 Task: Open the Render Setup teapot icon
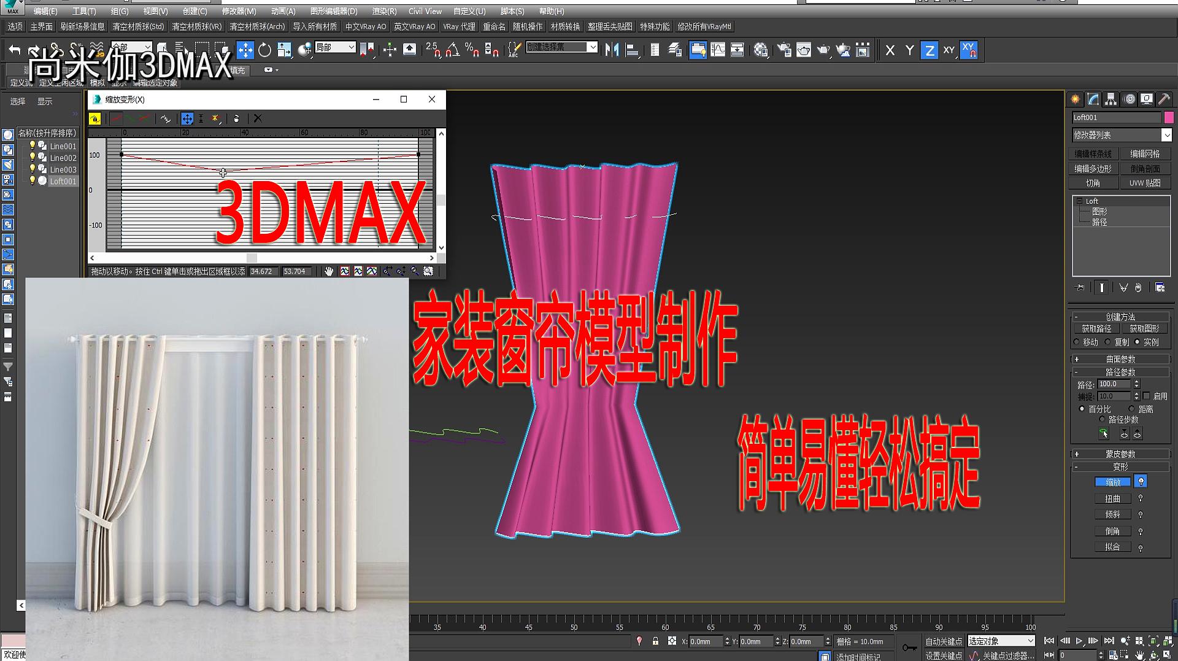[x=783, y=50]
